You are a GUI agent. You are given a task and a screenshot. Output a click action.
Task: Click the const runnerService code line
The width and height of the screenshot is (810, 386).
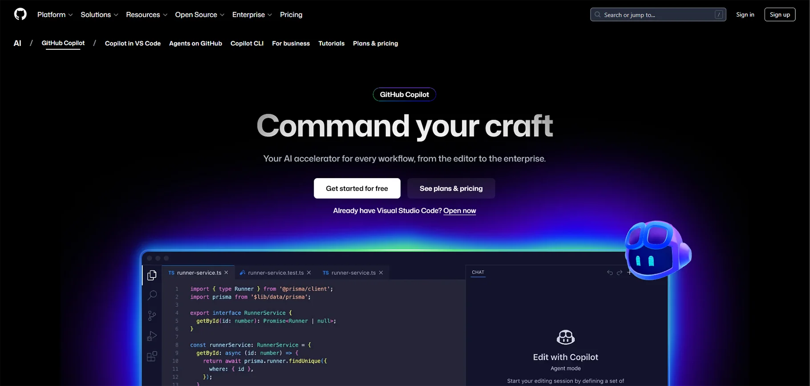251,345
